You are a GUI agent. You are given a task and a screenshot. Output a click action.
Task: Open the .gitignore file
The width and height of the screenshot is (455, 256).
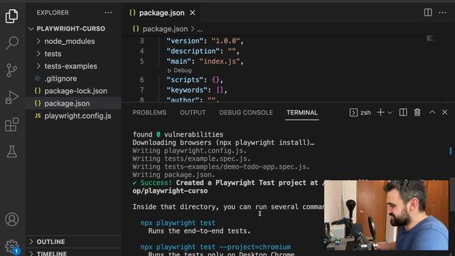tap(60, 79)
